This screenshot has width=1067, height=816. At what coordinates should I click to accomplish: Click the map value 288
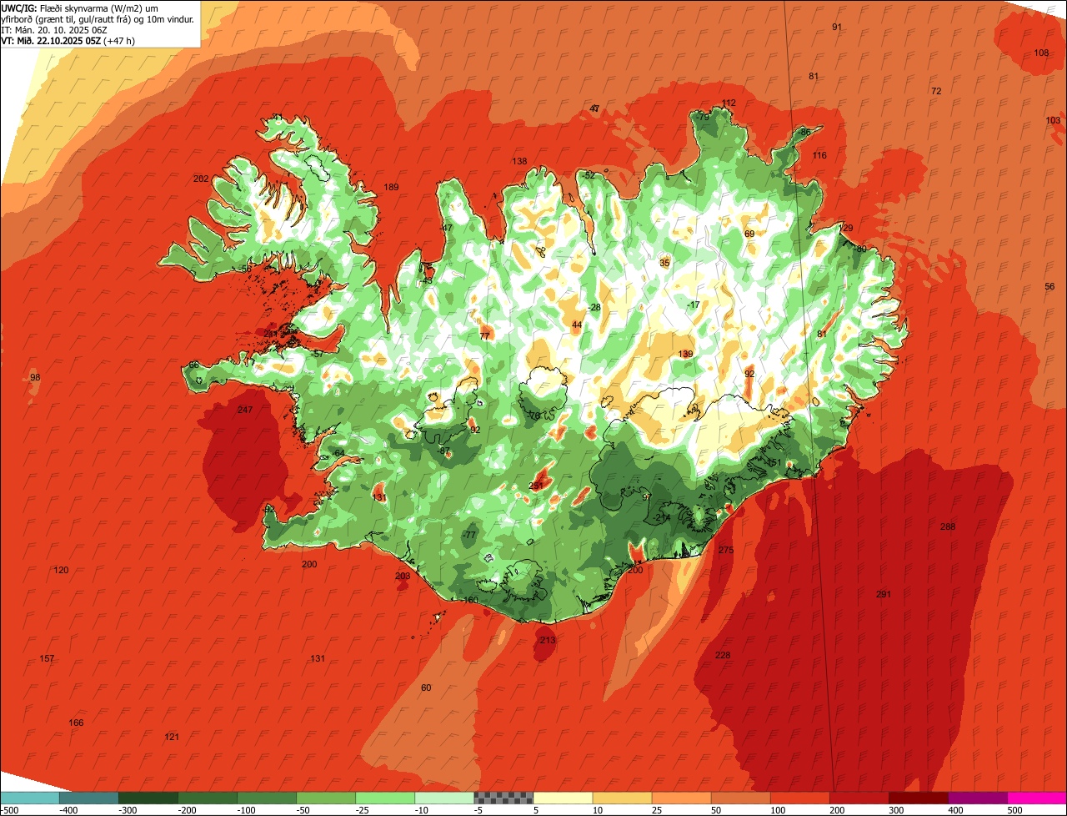tap(948, 526)
